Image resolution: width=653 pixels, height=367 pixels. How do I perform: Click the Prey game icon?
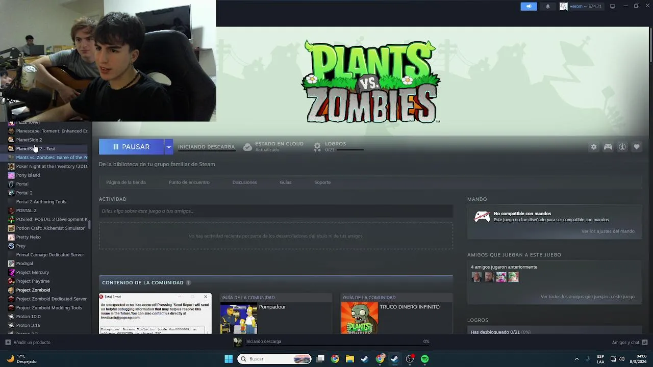11,246
